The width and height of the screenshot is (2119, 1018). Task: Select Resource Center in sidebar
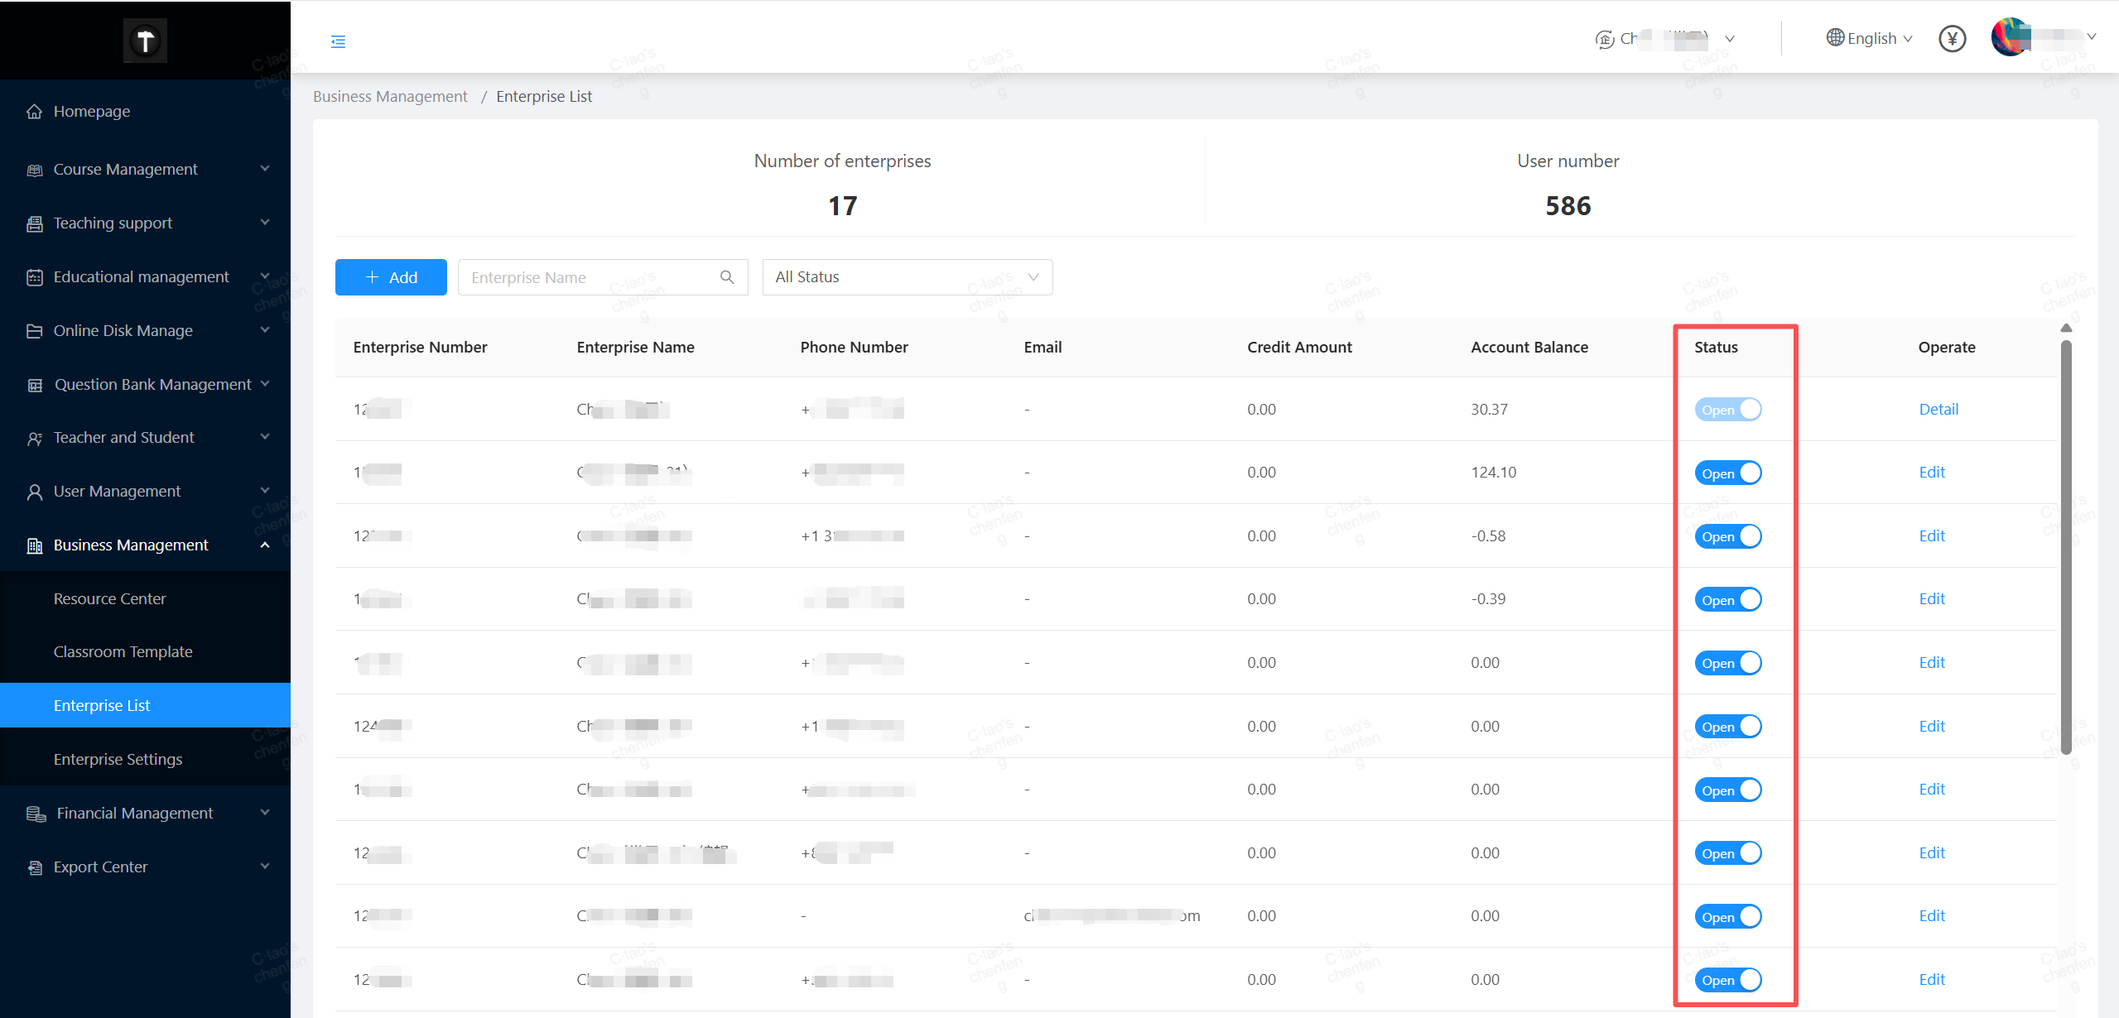pos(109,598)
